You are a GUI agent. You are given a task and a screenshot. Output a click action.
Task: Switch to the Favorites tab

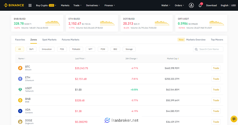pos(20,39)
